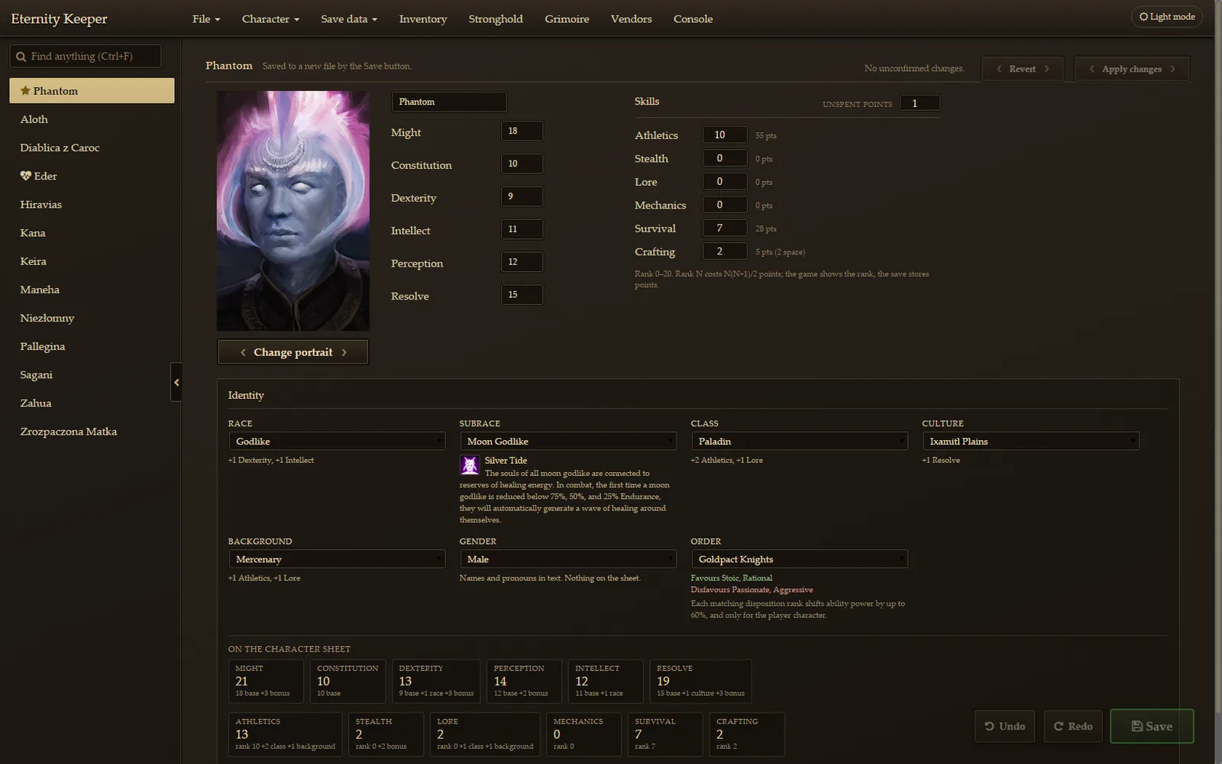Toggle Light mode
Screen dimensions: 1222x764
[x=1166, y=17]
